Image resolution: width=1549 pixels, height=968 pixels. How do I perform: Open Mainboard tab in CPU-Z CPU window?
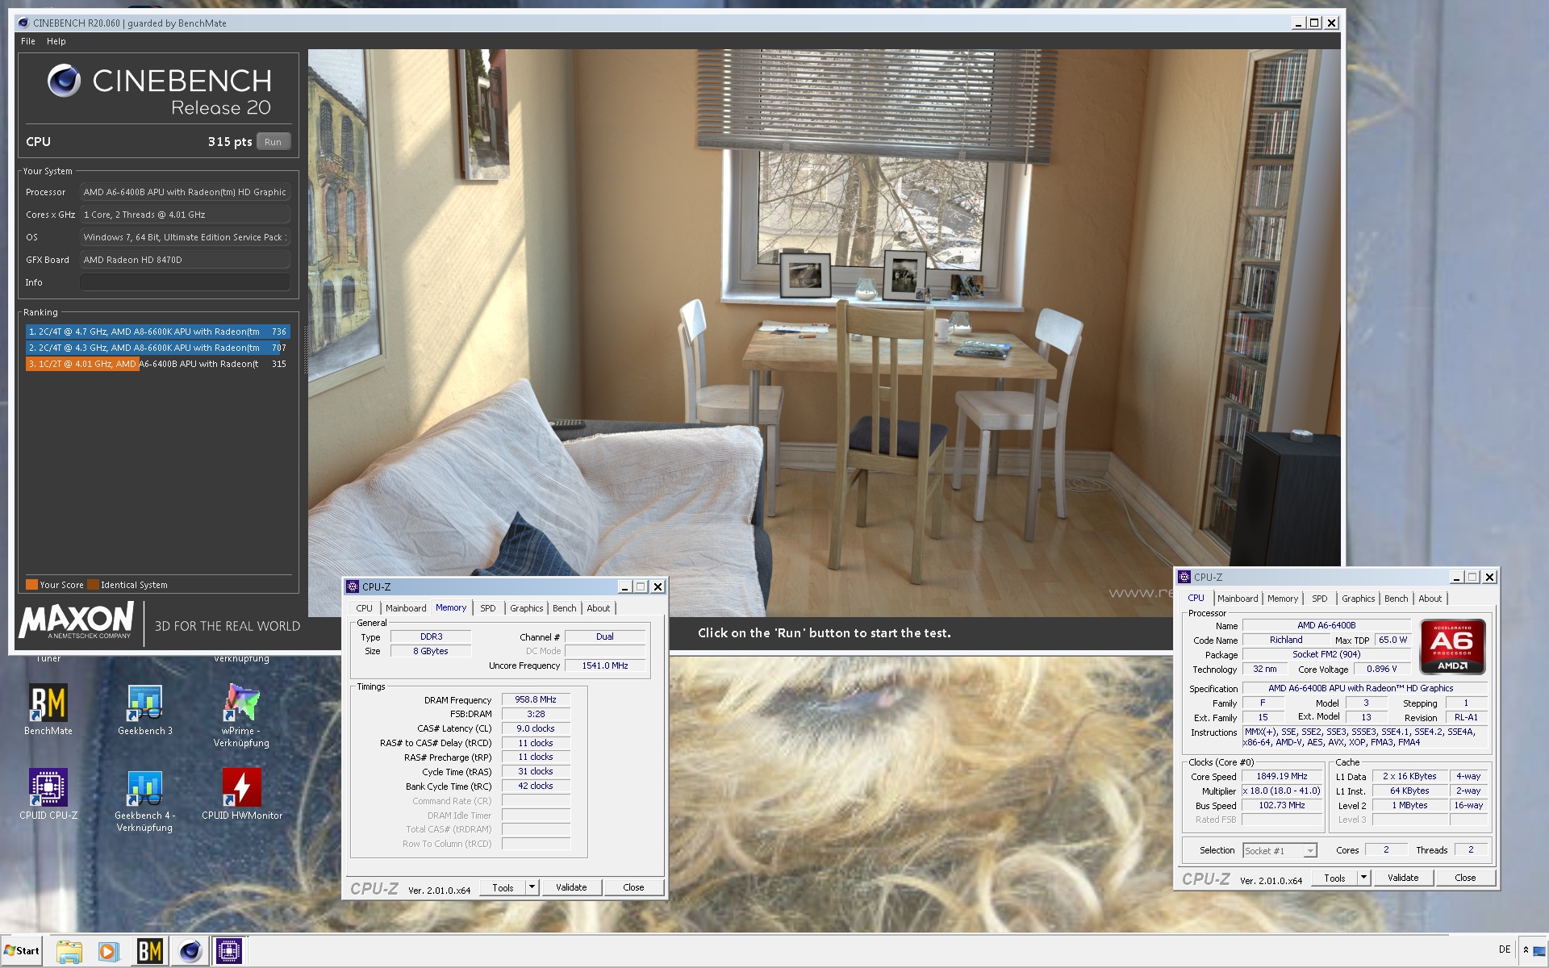(1238, 599)
